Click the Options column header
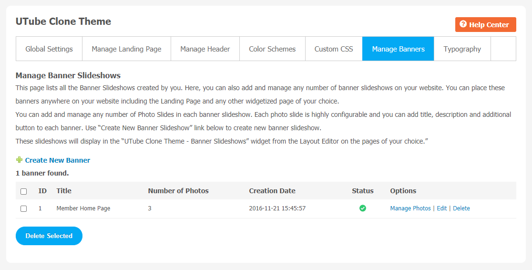532x270 pixels. click(403, 191)
